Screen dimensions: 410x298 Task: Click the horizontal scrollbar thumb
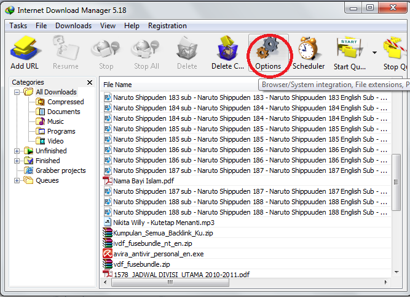pyautogui.click(x=170, y=282)
